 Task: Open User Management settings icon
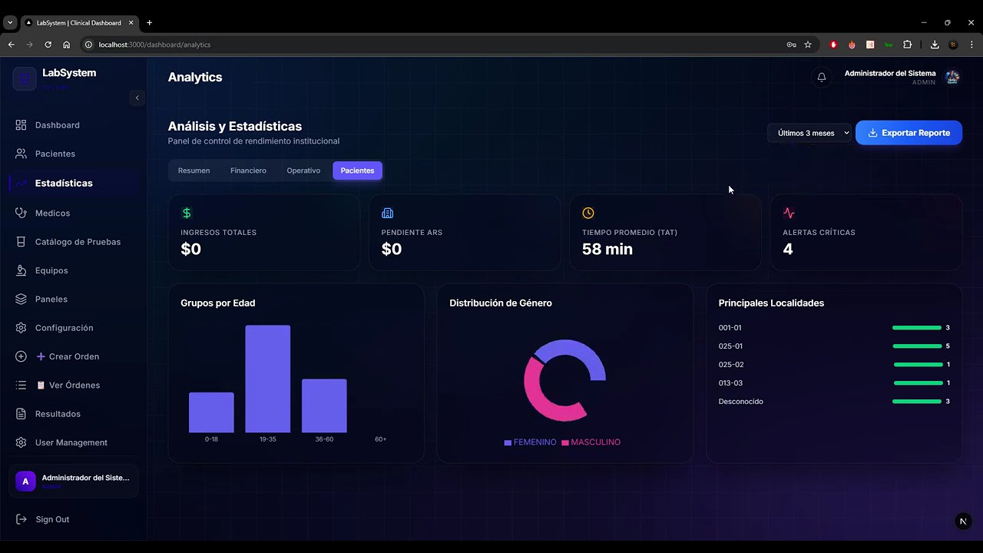pyautogui.click(x=21, y=442)
